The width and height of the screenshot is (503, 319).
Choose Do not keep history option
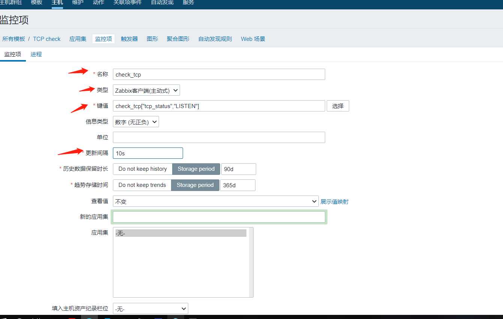tap(143, 169)
